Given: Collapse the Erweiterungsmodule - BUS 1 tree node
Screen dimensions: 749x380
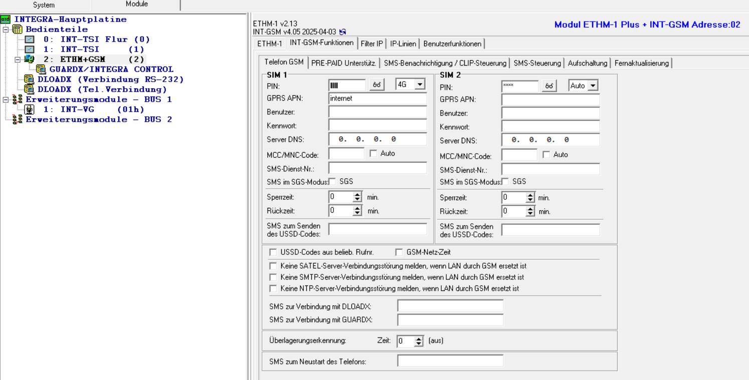Looking at the screenshot, I should (6, 100).
